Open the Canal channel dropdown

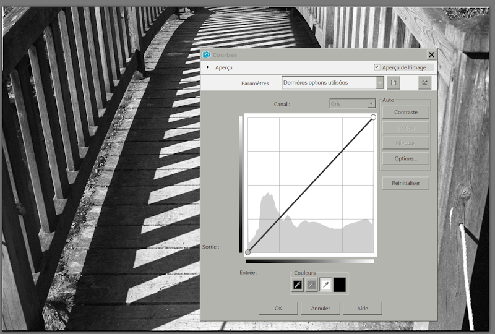tap(371, 104)
